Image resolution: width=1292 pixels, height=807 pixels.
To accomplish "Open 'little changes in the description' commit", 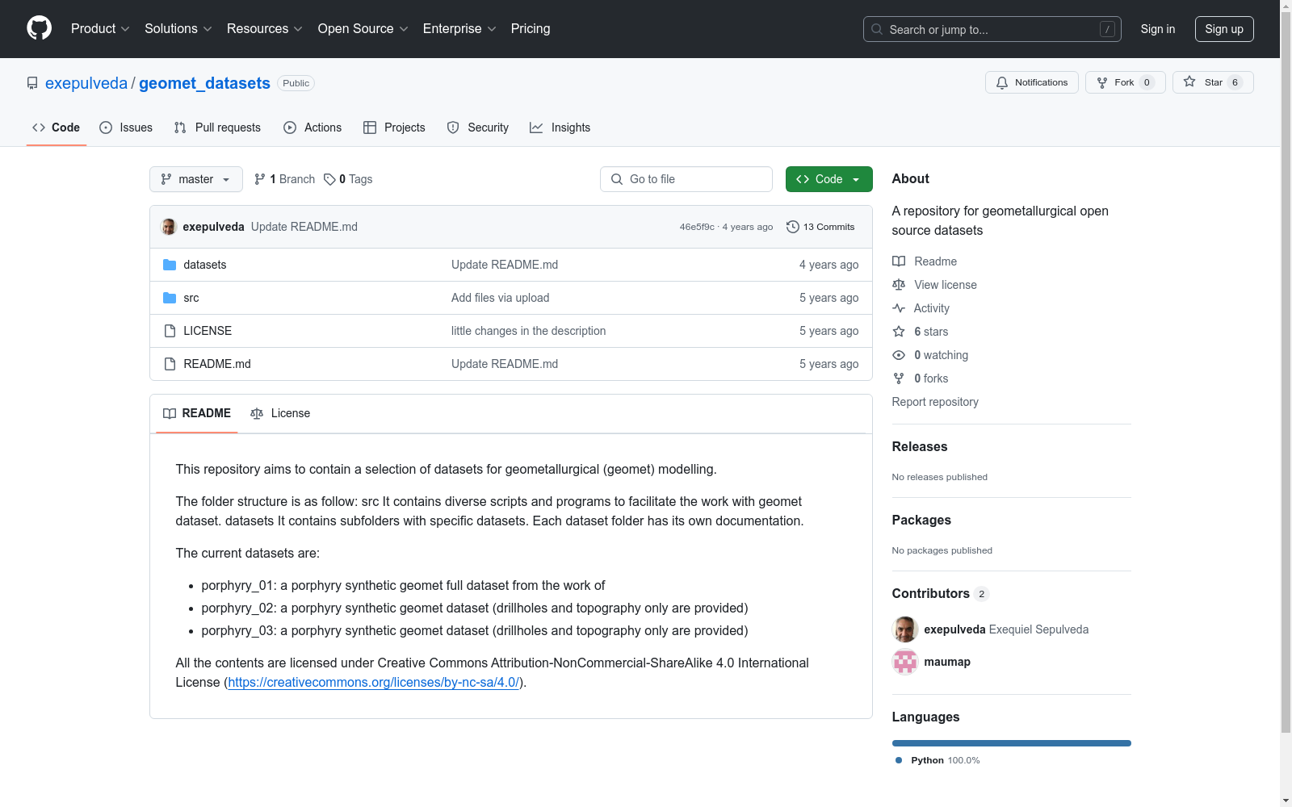I will 529,331.
